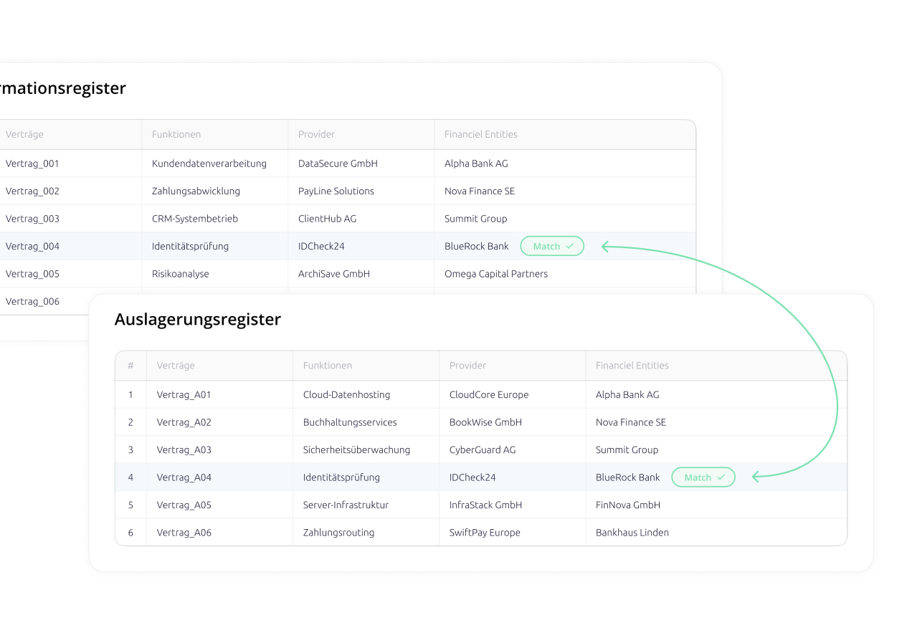Select row number 4 in Auslagerungsregister
The height and width of the screenshot is (628, 912).
click(130, 477)
